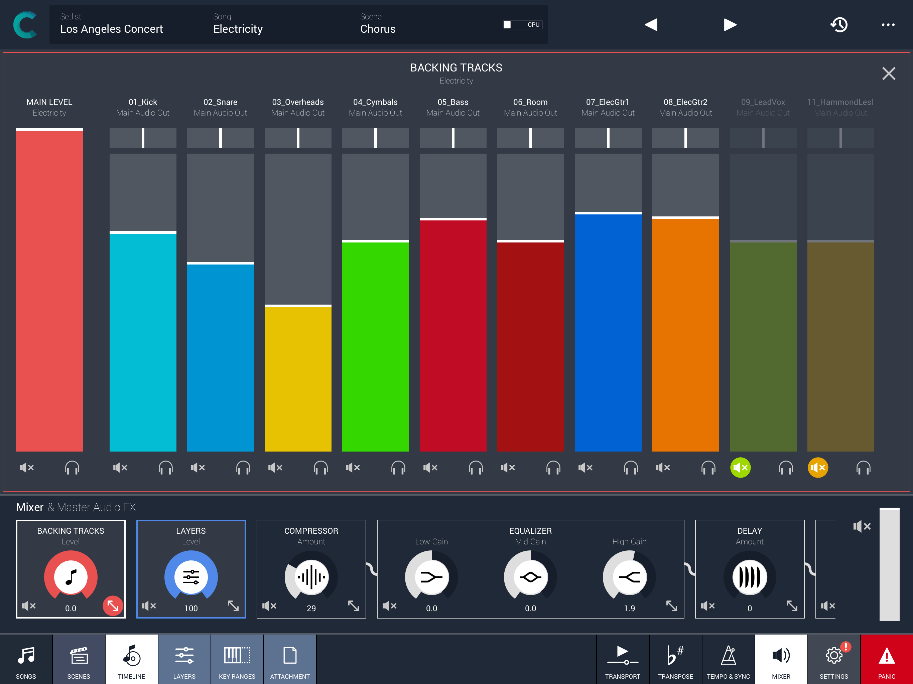The height and width of the screenshot is (684, 913).
Task: Unmute the 11_HammondLesli track
Action: (x=818, y=468)
